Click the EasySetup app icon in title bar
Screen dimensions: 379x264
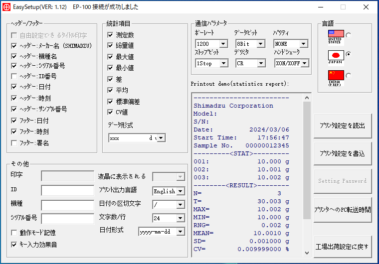tap(6, 7)
